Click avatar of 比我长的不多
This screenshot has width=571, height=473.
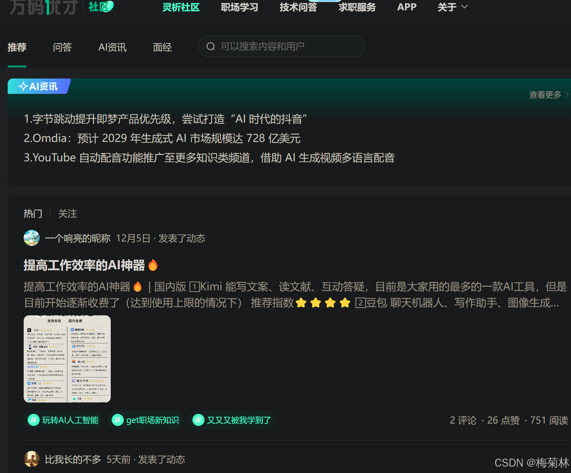32,459
